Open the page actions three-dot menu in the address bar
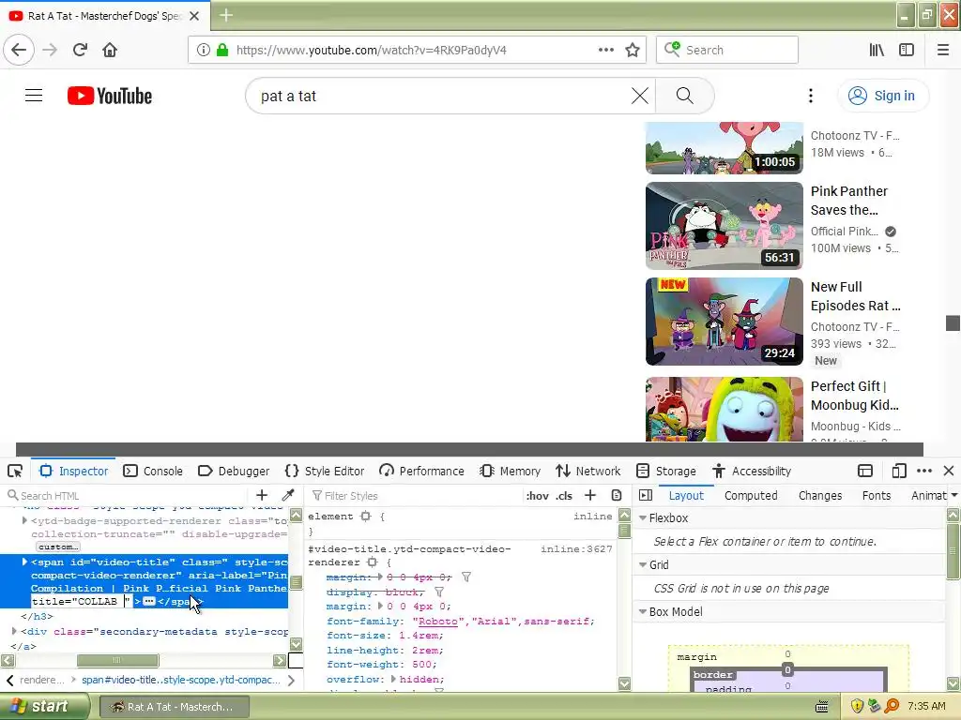This screenshot has width=961, height=720. pyautogui.click(x=606, y=50)
